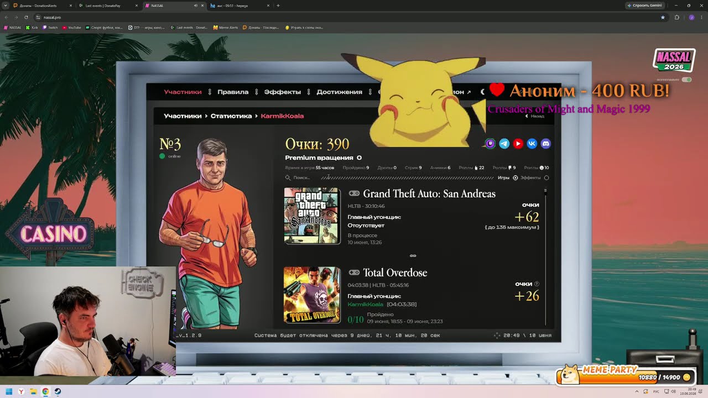Image resolution: width=708 pixels, height=398 pixels.
Task: Open Google Chrome from the taskbar
Action: 45,392
